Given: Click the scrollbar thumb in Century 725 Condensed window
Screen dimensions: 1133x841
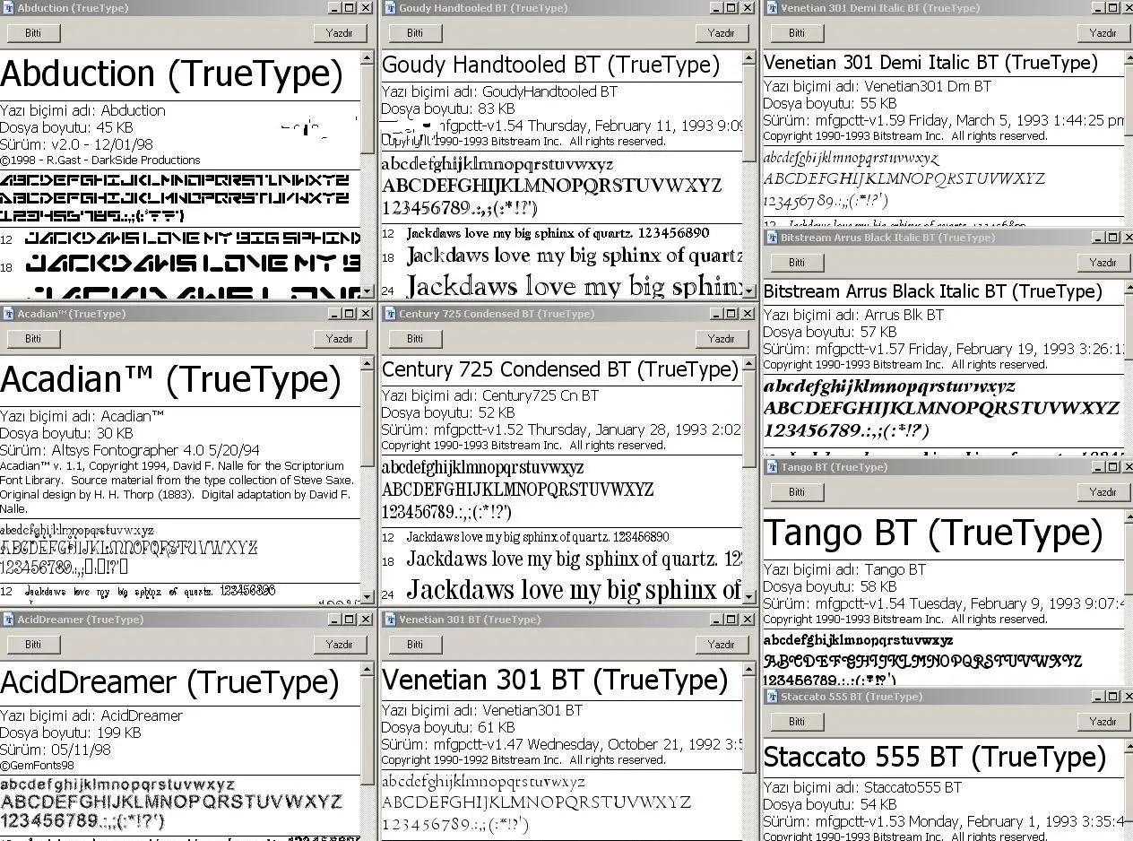Looking at the screenshot, I should 750,420.
